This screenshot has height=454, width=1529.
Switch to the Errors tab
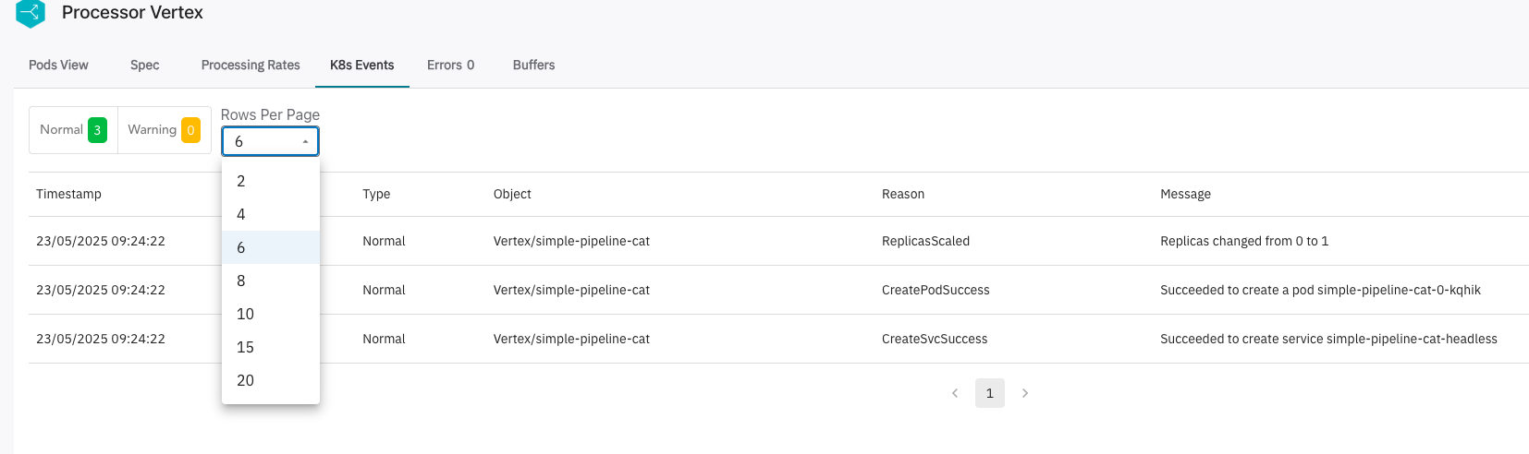tap(450, 65)
